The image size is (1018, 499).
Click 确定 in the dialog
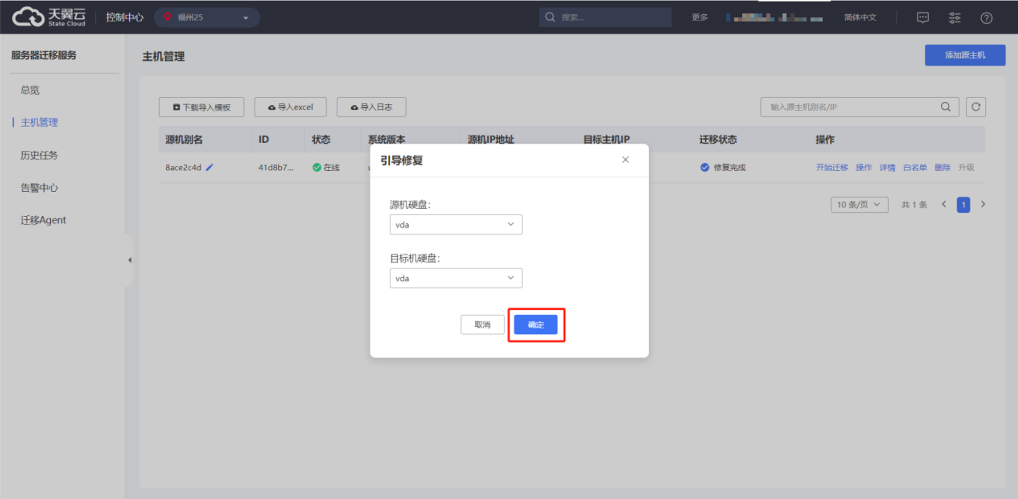(536, 325)
